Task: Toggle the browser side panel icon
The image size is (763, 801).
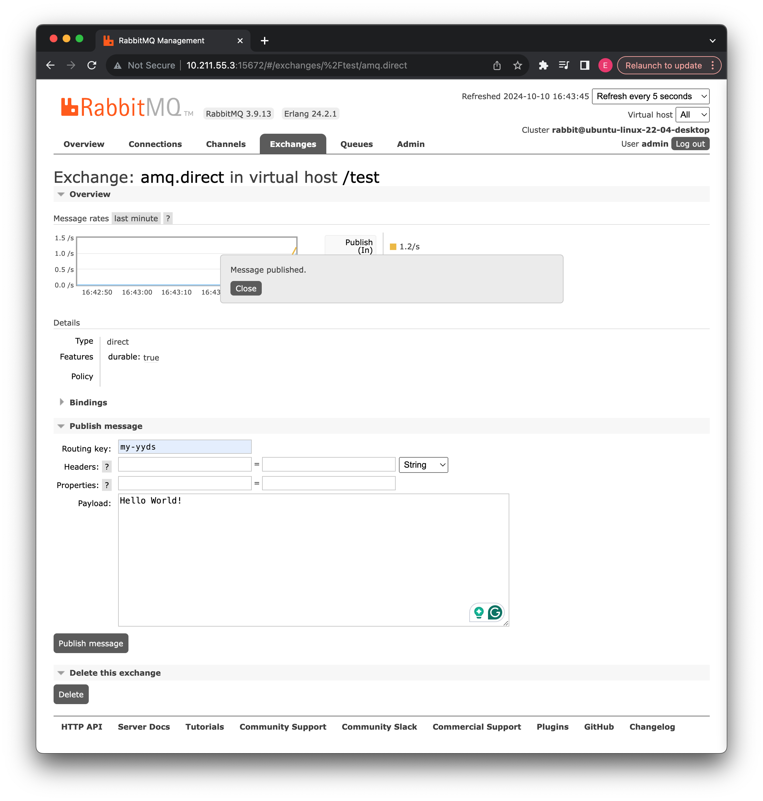Action: [x=585, y=65]
